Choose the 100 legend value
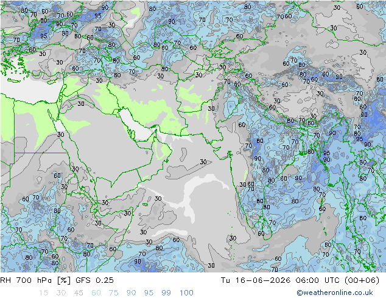The width and height of the screenshot is (386, 298). click(x=186, y=293)
